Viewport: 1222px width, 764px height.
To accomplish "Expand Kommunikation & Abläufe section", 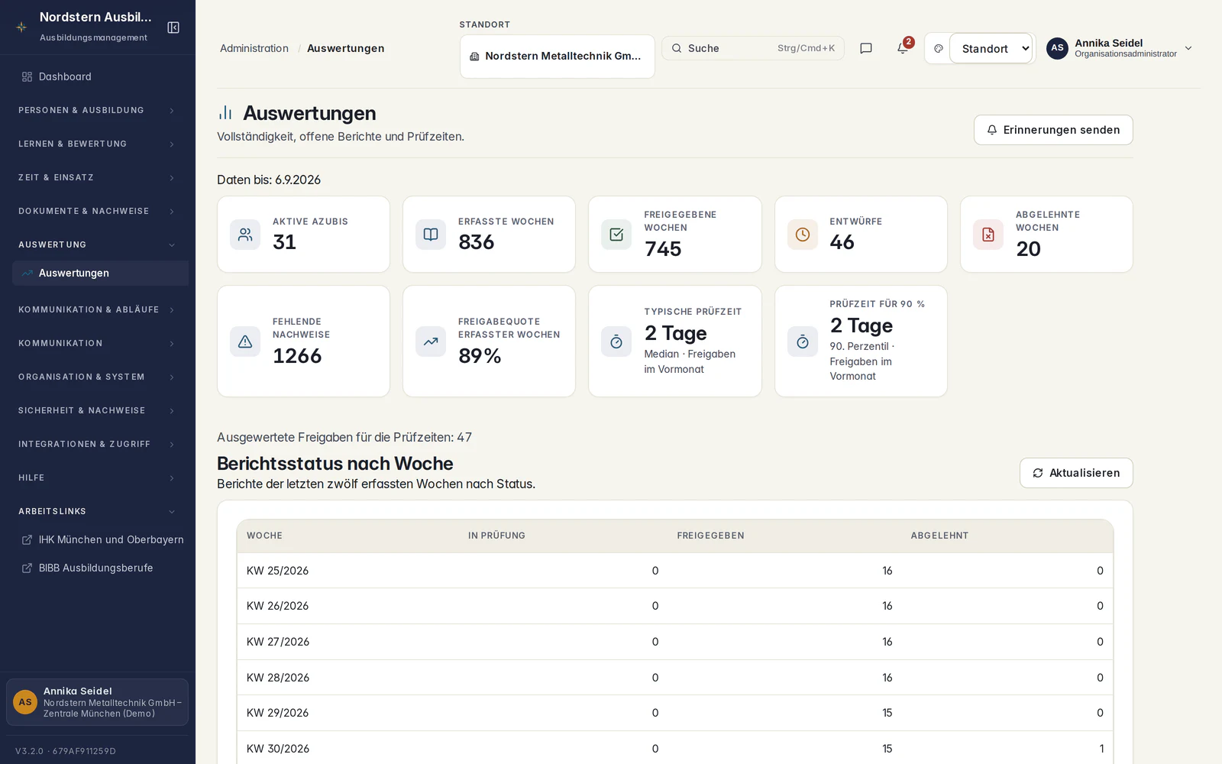I will pyautogui.click(x=98, y=309).
